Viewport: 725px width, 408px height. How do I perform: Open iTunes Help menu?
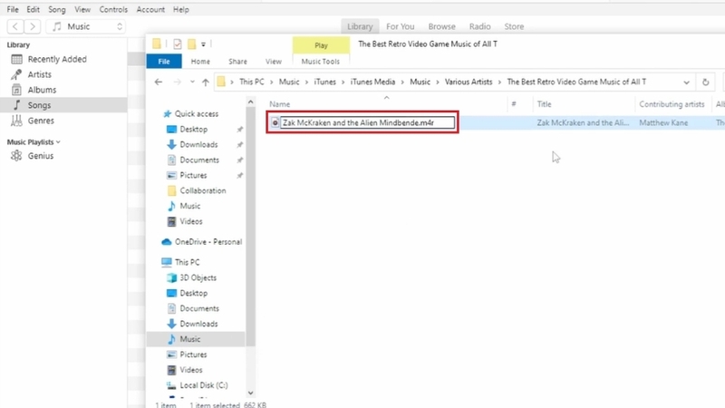pyautogui.click(x=180, y=9)
